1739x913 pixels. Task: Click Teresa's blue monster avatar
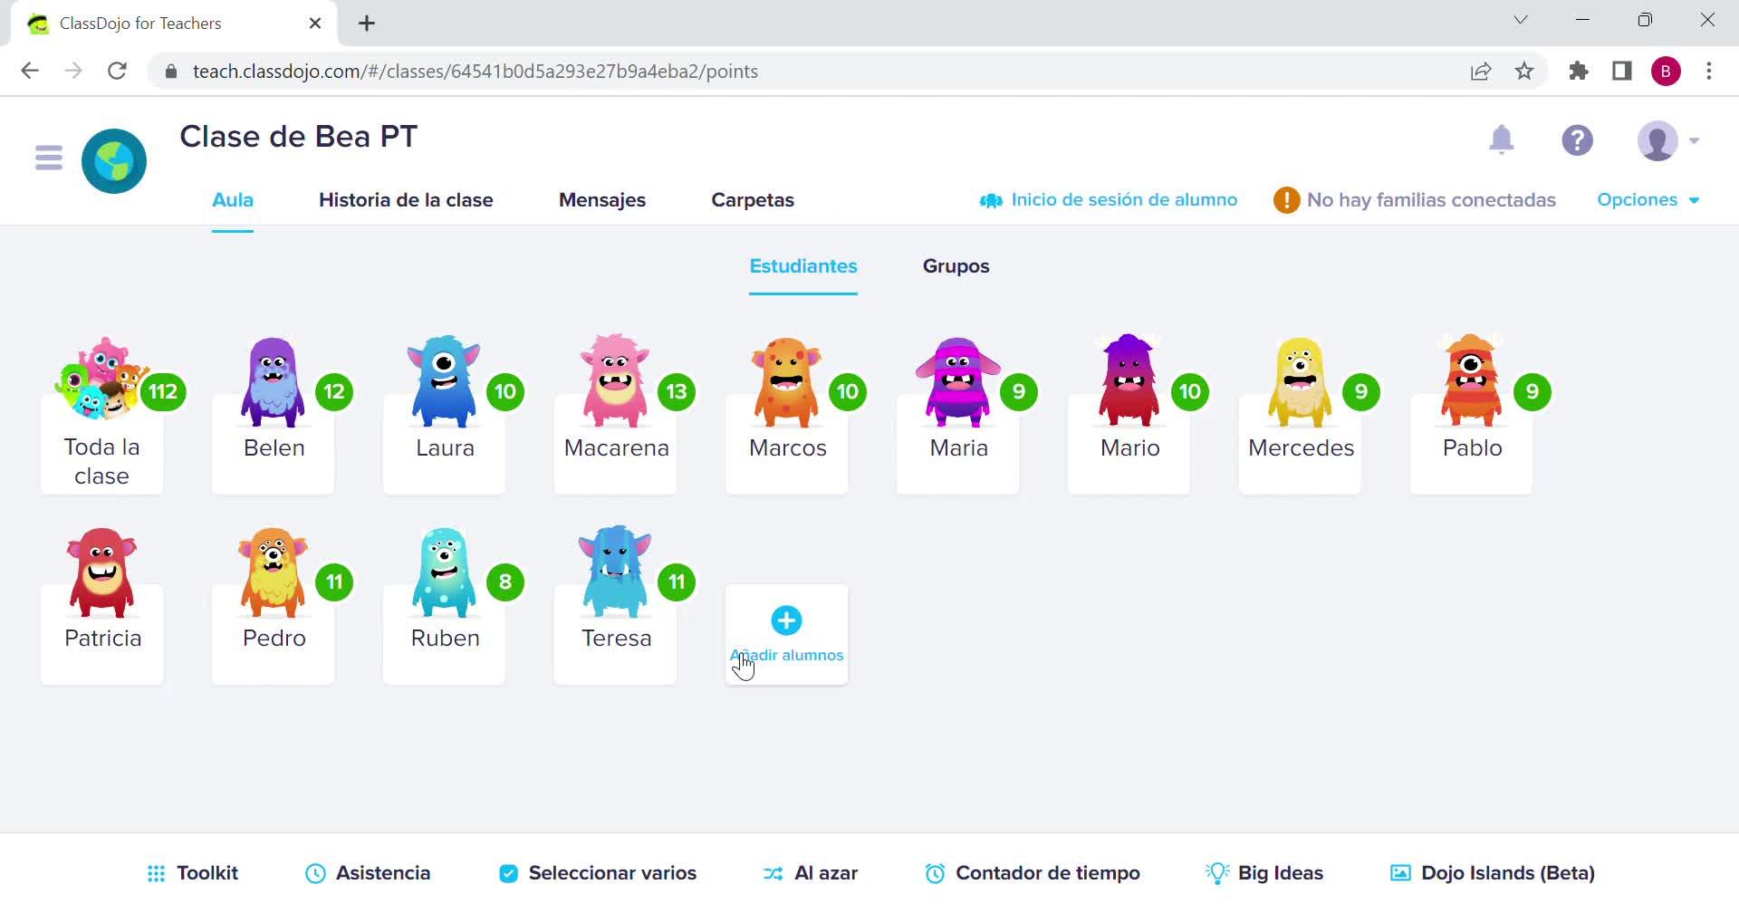point(615,572)
